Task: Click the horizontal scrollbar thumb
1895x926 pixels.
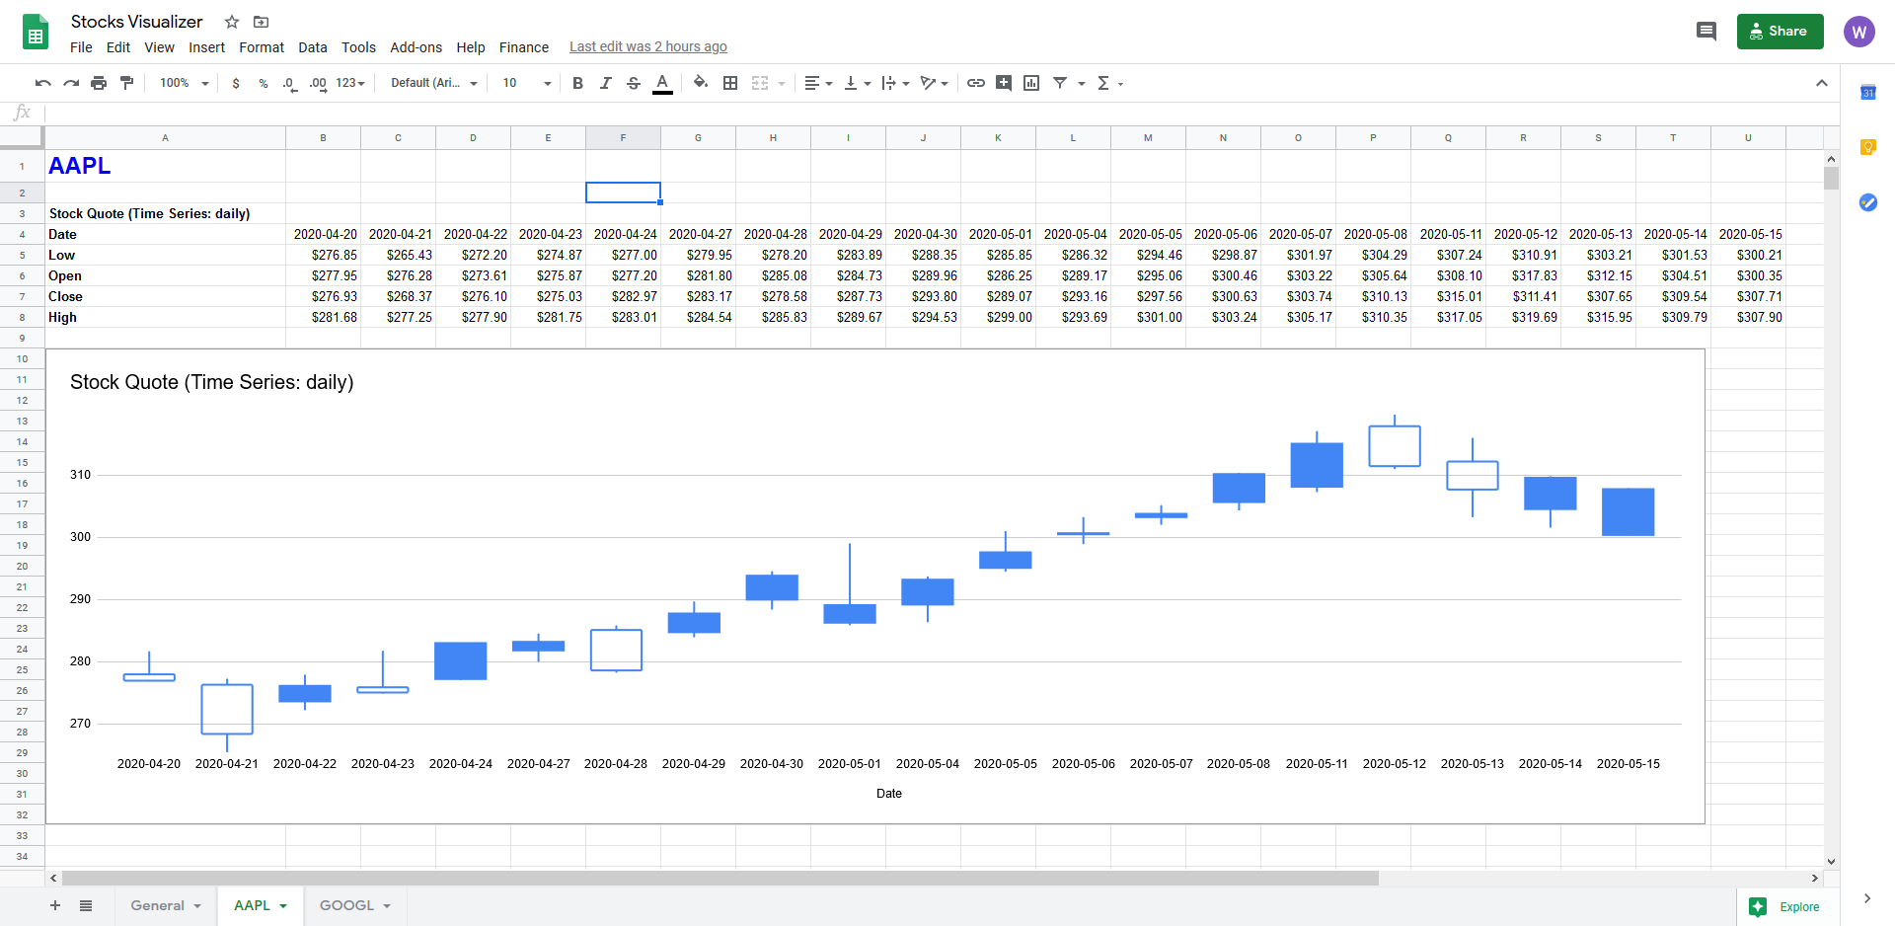Action: (720, 878)
